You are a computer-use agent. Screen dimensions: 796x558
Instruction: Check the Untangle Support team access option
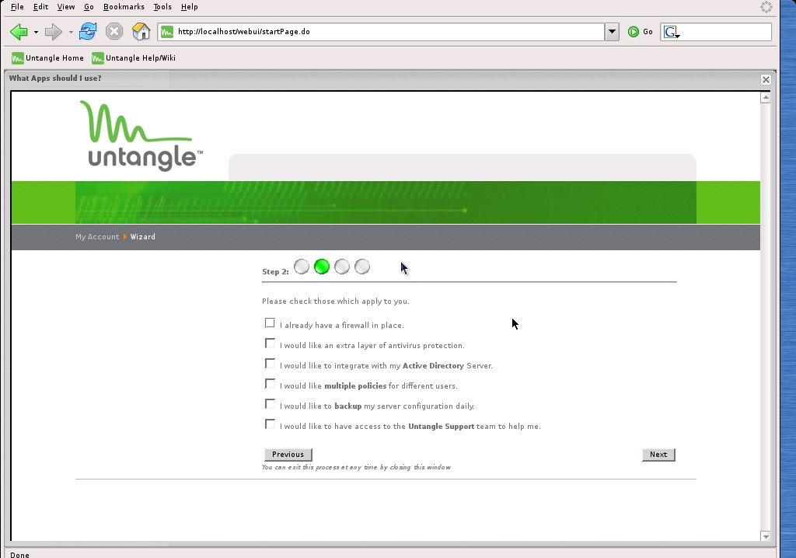coord(270,424)
